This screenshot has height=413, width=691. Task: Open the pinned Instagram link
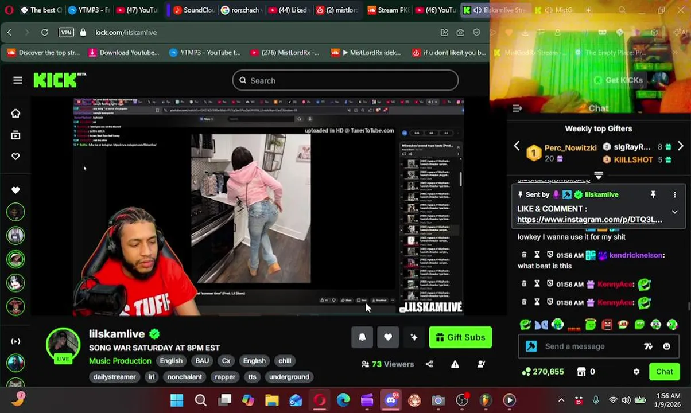tap(589, 220)
